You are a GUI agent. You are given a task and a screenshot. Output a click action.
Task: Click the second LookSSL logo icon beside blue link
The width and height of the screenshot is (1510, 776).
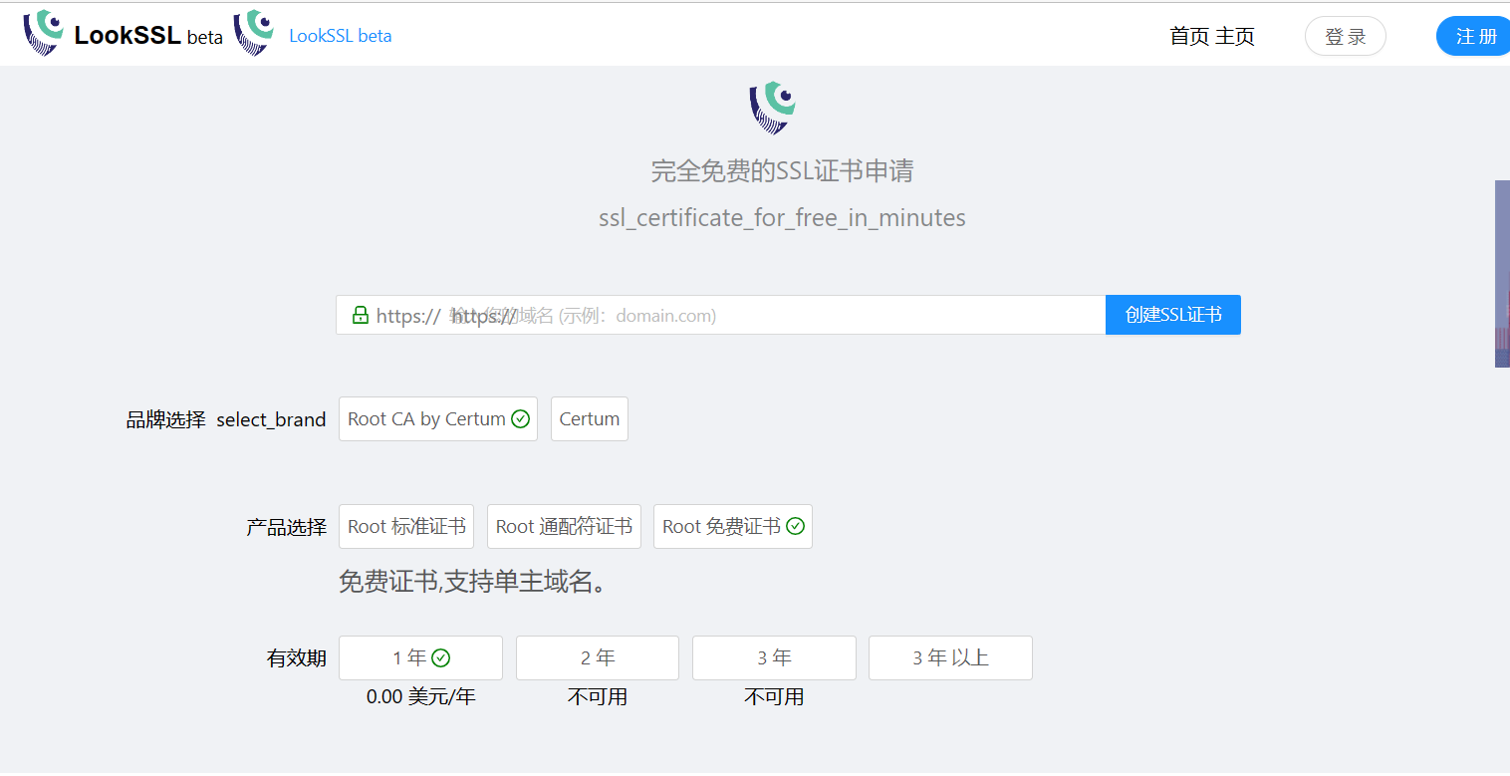pyautogui.click(x=254, y=33)
